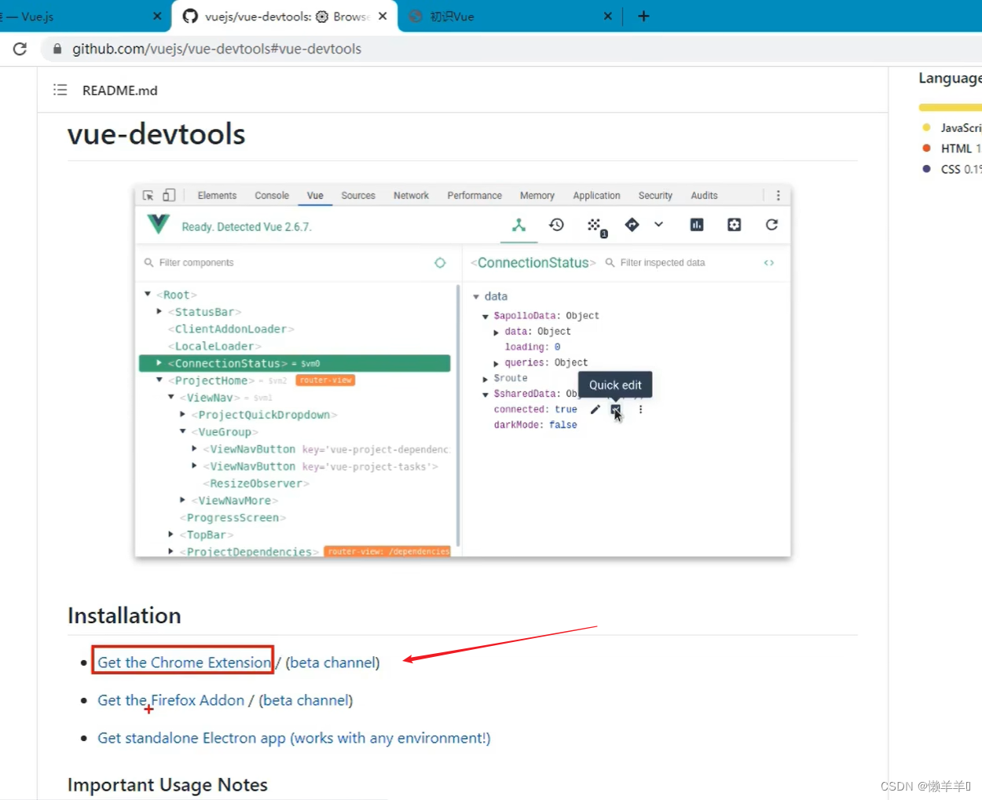Click the green Vue logo
The width and height of the screenshot is (982, 800).
tap(158, 225)
